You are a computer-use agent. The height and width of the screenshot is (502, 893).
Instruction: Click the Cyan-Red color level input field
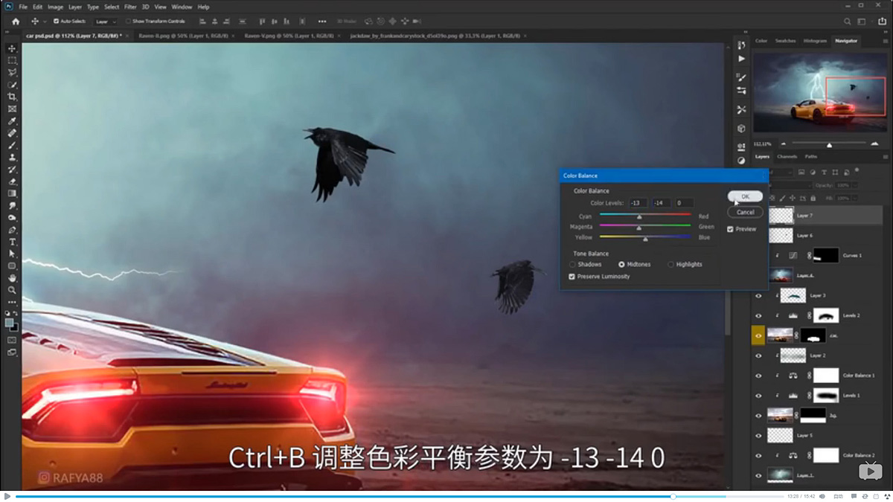coord(636,202)
